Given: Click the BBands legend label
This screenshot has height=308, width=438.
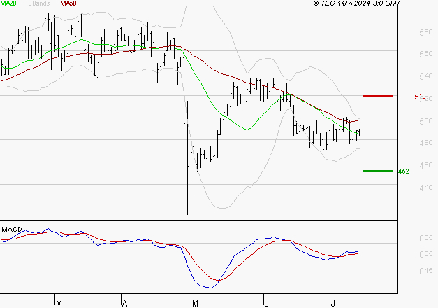Looking at the screenshot, I should point(39,3).
